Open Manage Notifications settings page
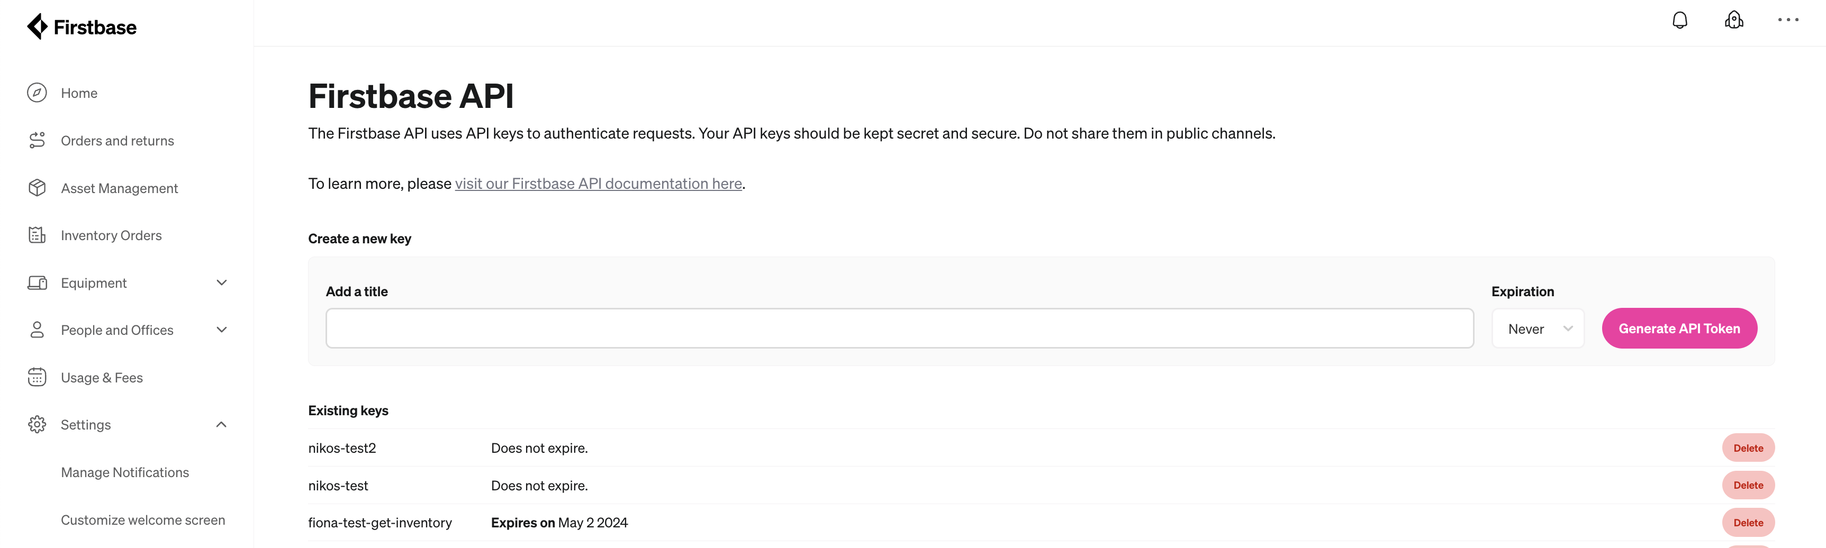This screenshot has height=548, width=1826. (125, 472)
